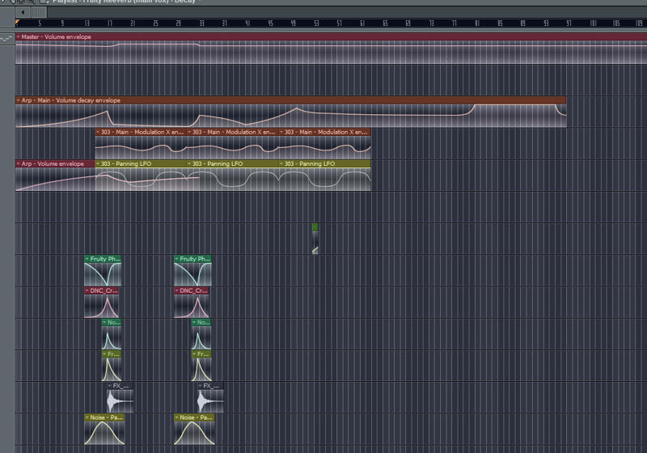Open the Master Volume envelope clip menu arrow
The width and height of the screenshot is (647, 453).
[x=19, y=37]
